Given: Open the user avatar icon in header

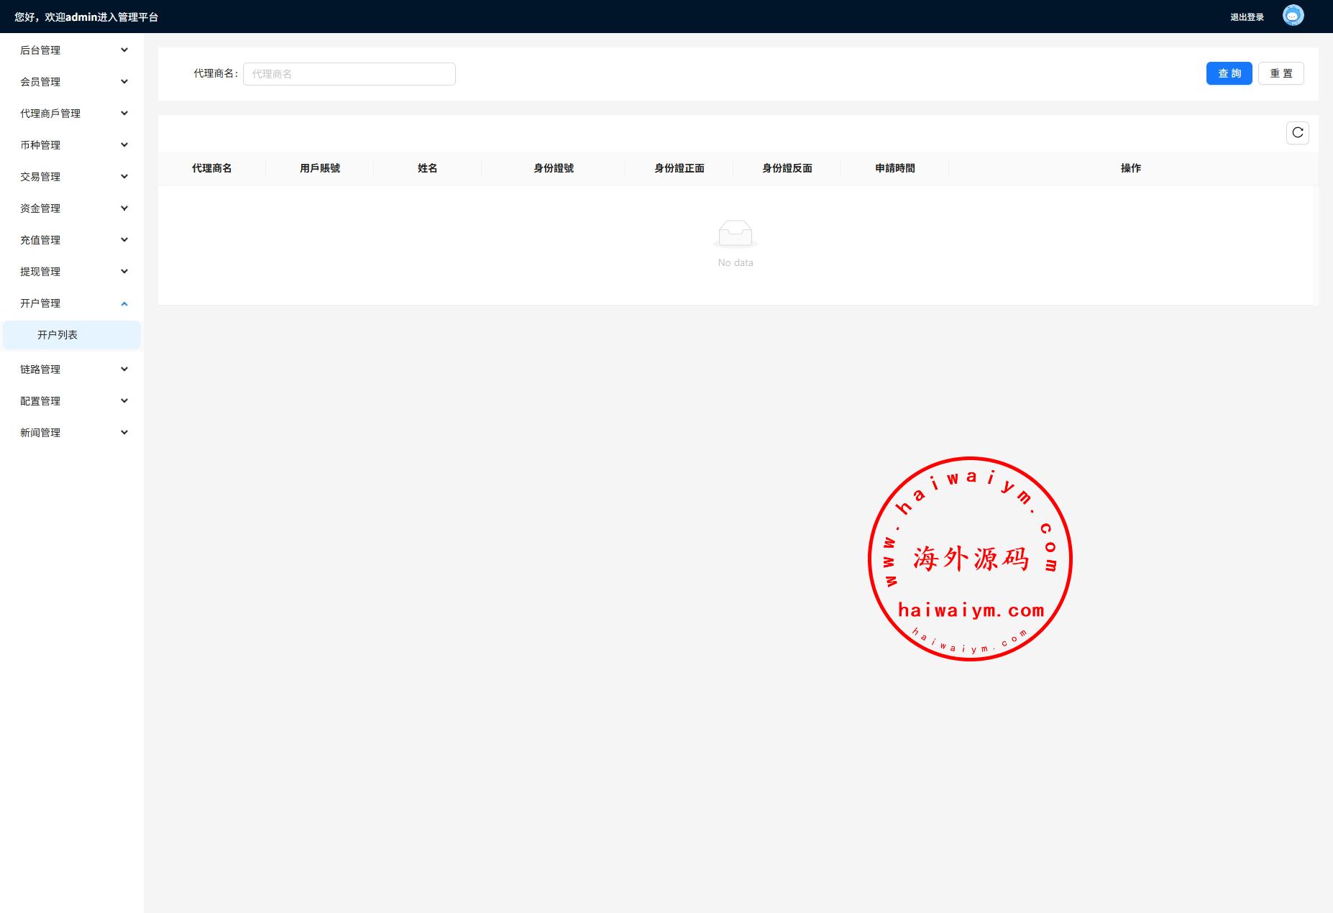Looking at the screenshot, I should 1293,16.
